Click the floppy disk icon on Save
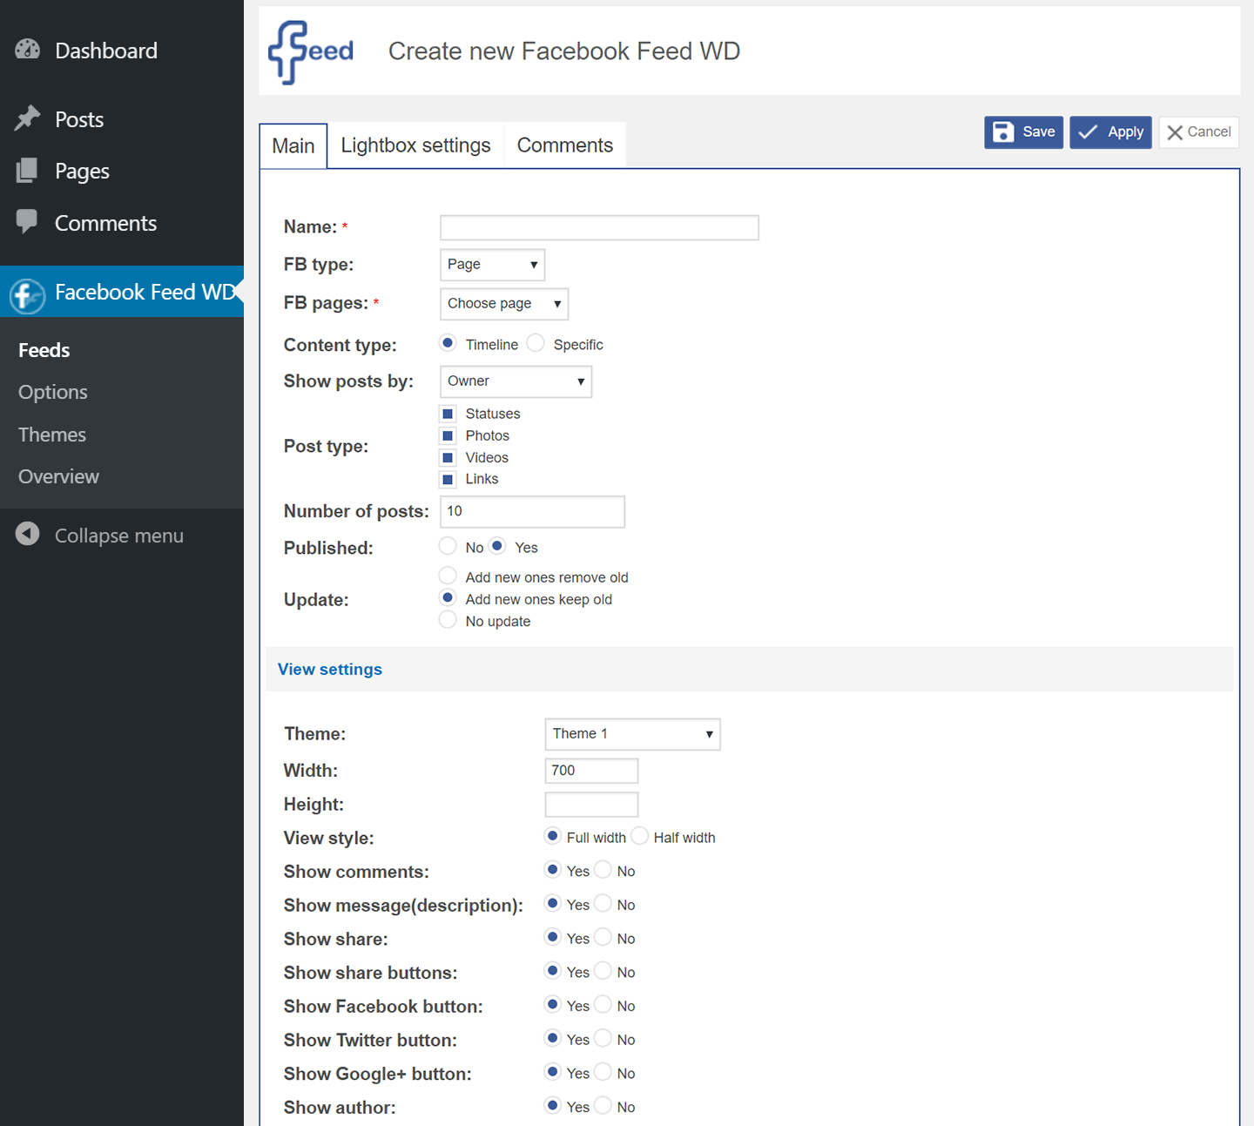This screenshot has height=1126, width=1254. coord(1003,132)
